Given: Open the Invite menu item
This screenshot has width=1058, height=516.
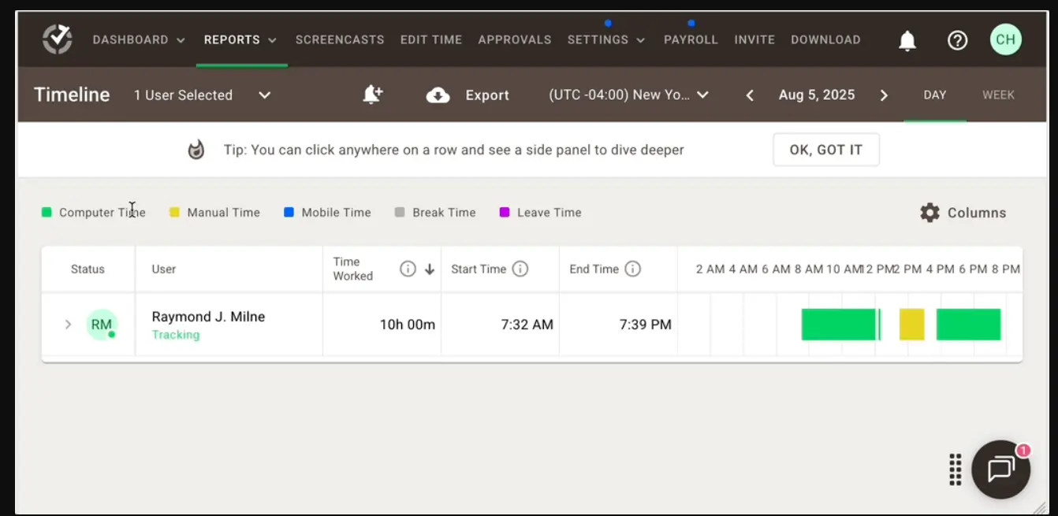Looking at the screenshot, I should (754, 39).
